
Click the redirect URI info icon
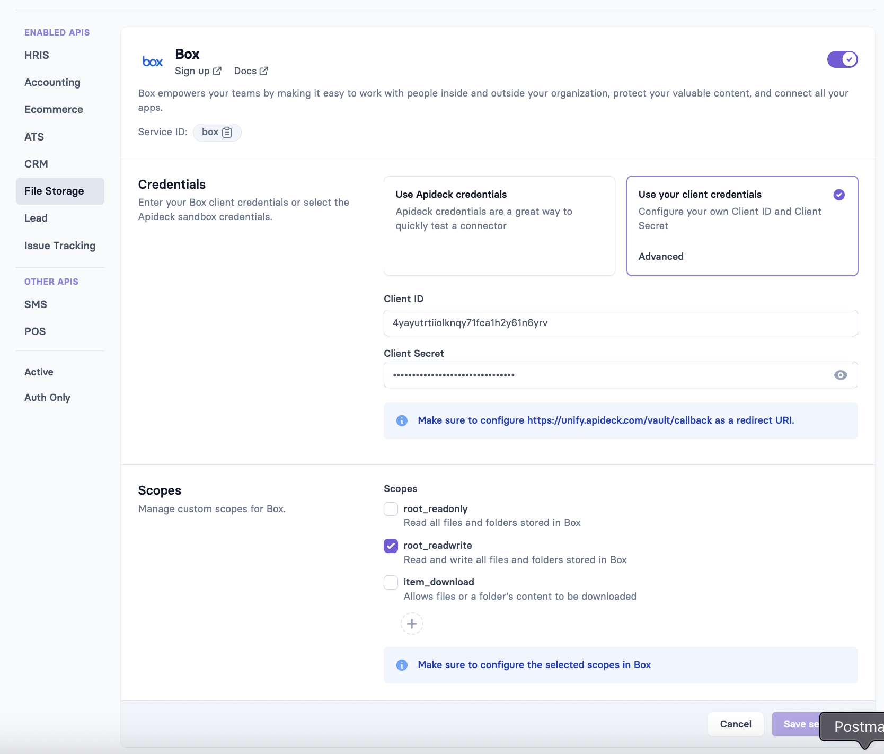coord(402,420)
